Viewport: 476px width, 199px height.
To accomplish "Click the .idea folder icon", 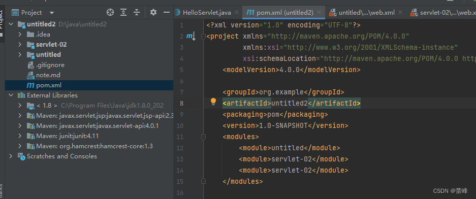I will pyautogui.click(x=30, y=35).
